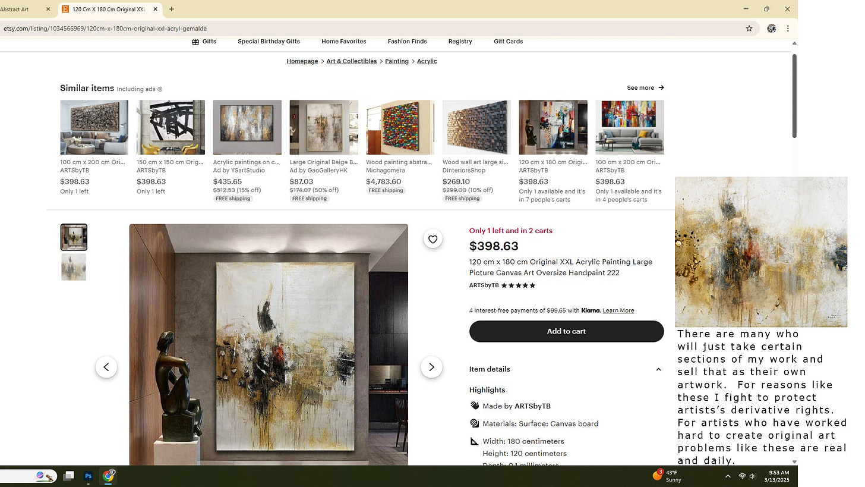Open Task View in the taskbar
Screen dimensions: 865x487
(x=69, y=476)
